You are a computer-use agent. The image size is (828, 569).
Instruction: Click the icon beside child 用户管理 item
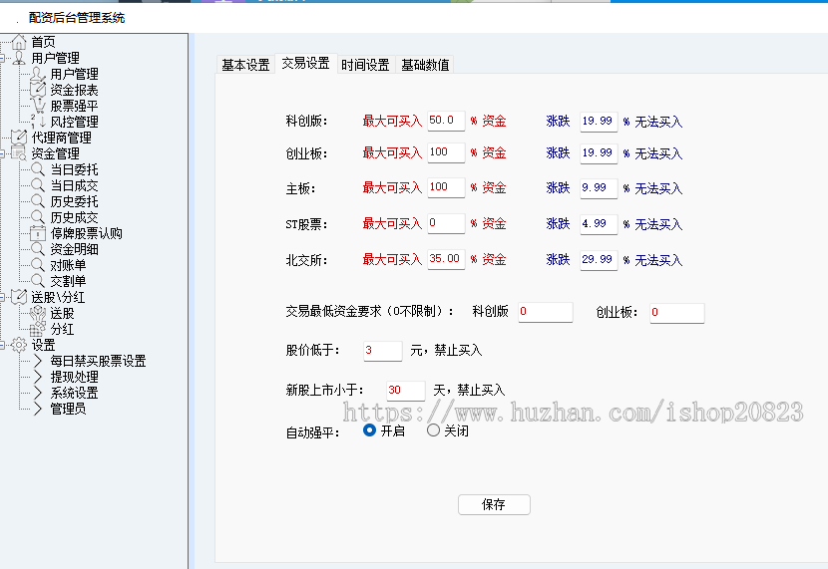tap(38, 74)
